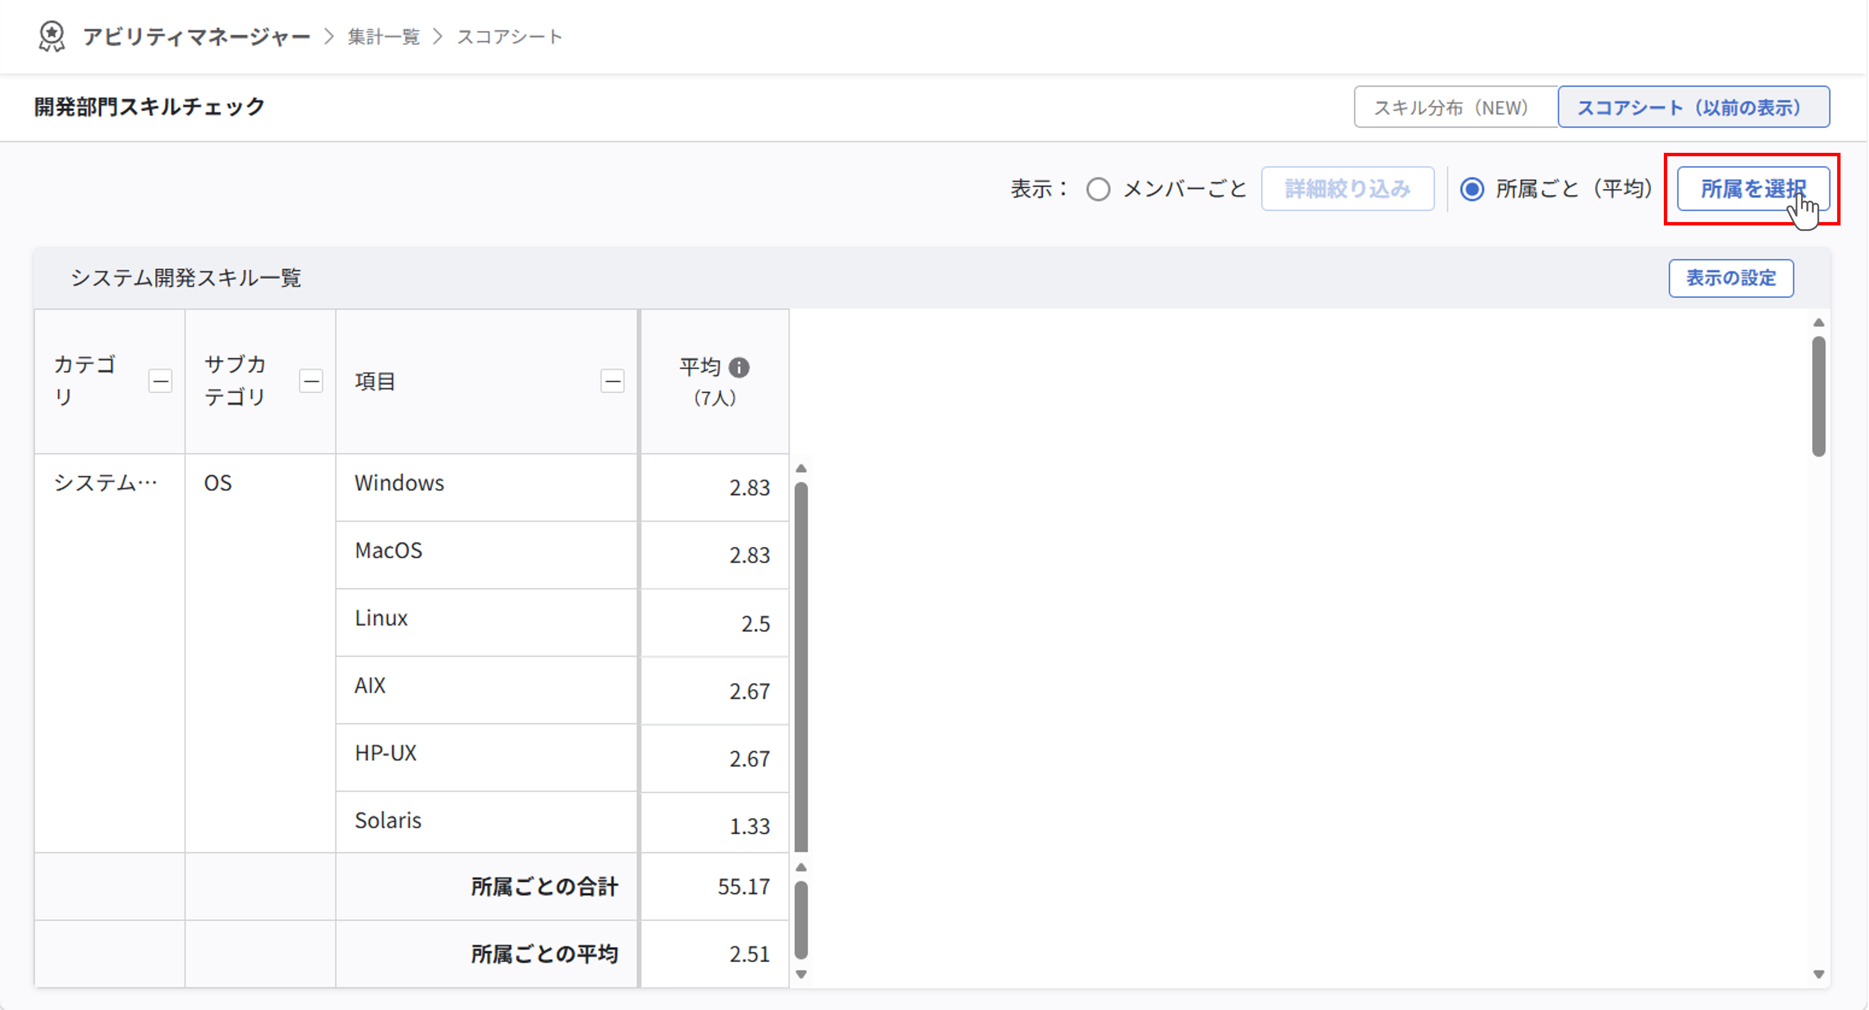Click the Linux item row
Viewport: 1869px width, 1010px height.
(486, 622)
